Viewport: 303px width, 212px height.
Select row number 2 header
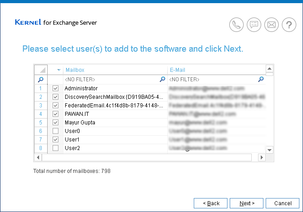pyautogui.click(x=41, y=97)
